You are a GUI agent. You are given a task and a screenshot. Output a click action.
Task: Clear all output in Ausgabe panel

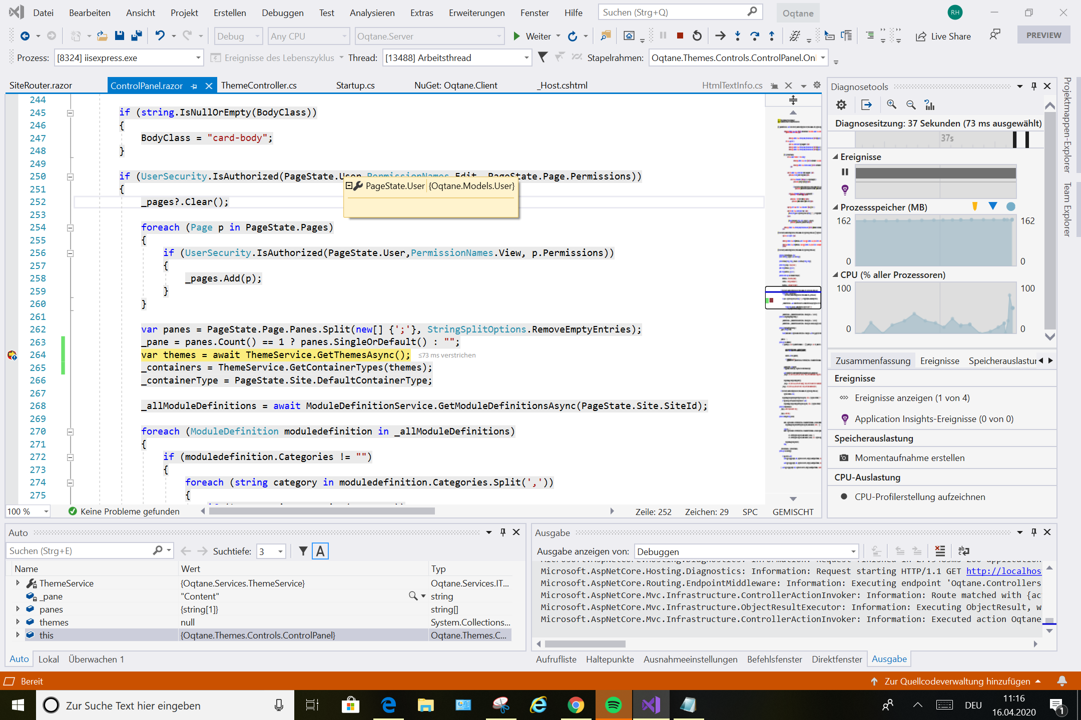pyautogui.click(x=940, y=551)
